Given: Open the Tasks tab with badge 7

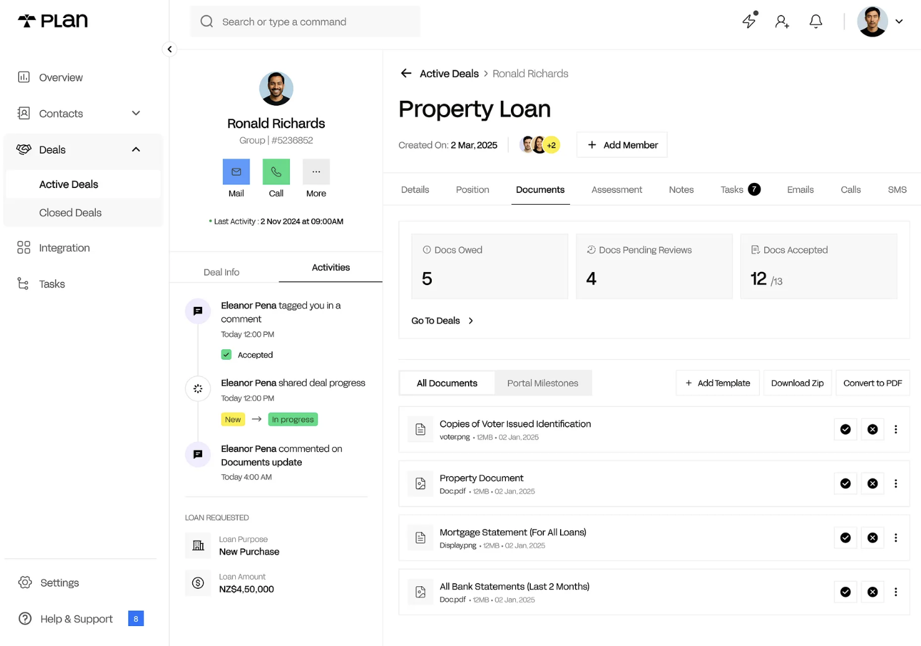Looking at the screenshot, I should tap(741, 189).
